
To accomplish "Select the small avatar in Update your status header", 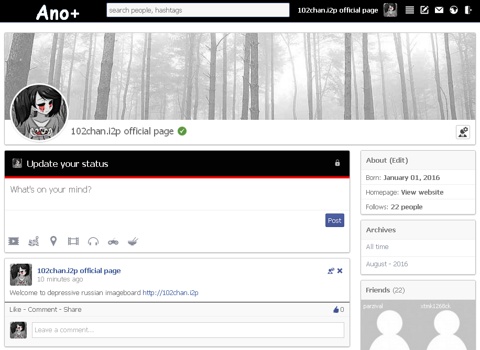I will 17,163.
